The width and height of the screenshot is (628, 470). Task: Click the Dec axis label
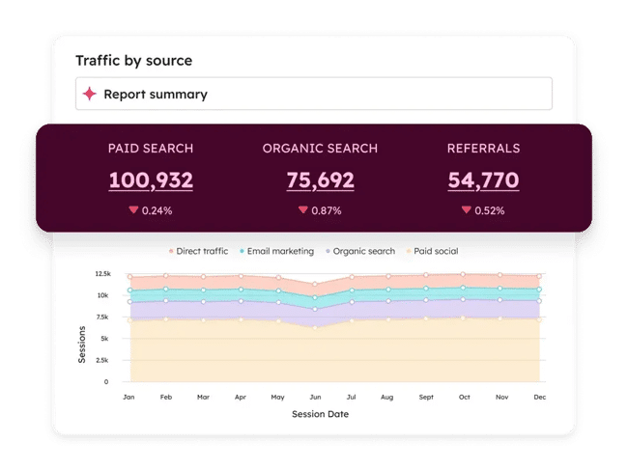[539, 398]
